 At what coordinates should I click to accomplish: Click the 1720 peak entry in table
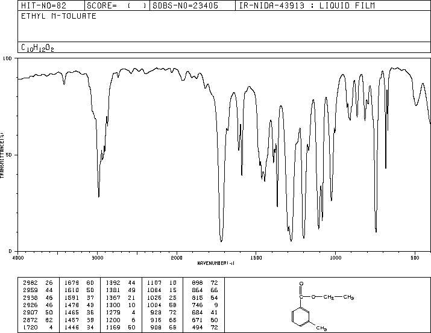point(31,327)
